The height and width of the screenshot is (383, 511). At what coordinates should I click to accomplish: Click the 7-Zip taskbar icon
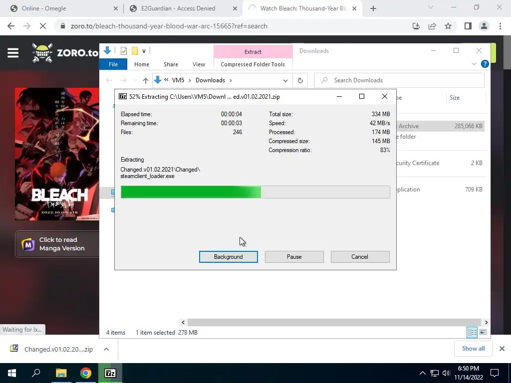coord(110,373)
